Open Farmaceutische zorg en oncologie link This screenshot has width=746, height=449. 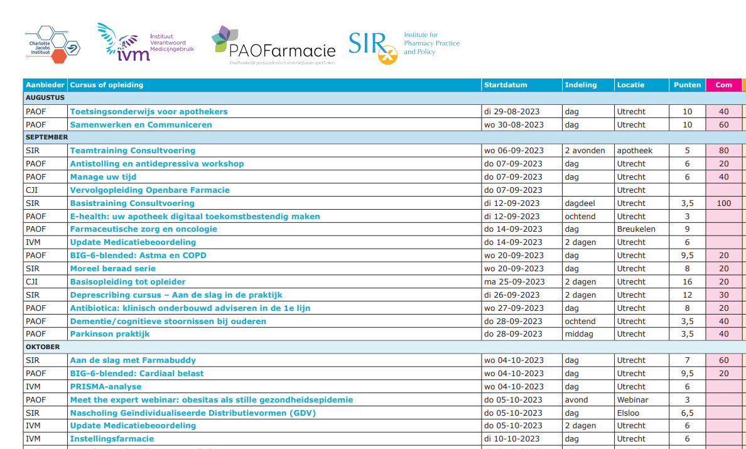point(143,229)
